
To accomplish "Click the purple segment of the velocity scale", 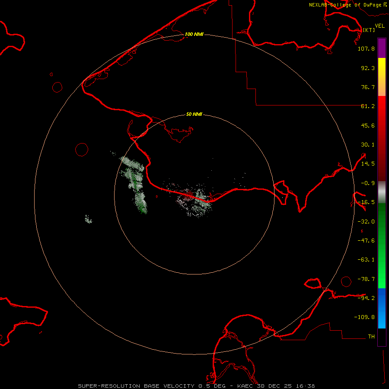I will 382,48.
